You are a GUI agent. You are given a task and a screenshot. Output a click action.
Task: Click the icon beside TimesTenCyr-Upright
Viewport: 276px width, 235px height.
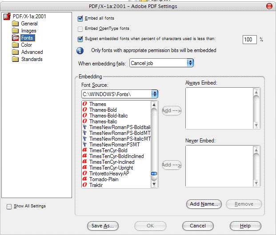tap(84, 167)
